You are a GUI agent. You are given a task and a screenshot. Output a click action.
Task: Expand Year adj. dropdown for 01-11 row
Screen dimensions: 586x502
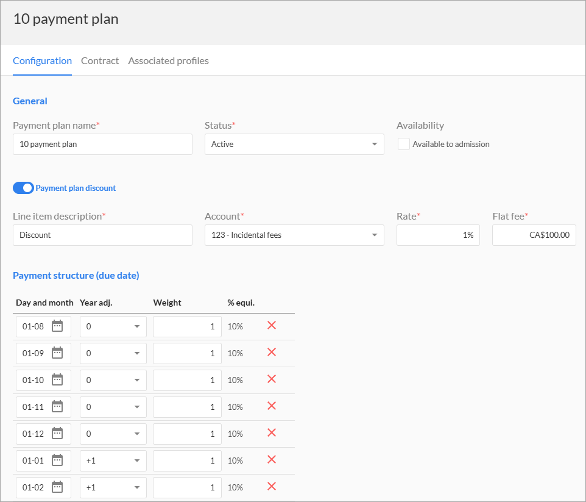tap(113, 407)
